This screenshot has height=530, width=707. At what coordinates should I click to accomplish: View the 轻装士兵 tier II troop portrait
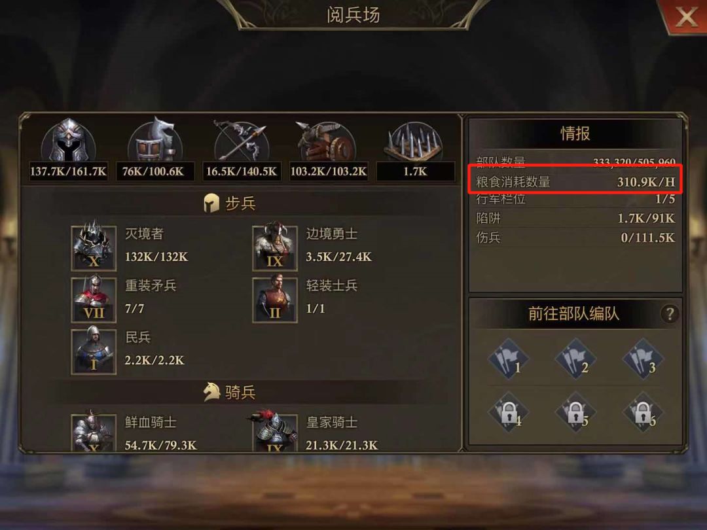click(275, 300)
